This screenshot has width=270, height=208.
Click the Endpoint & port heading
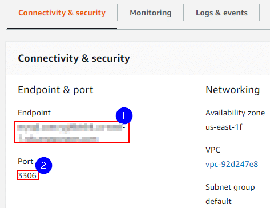(55, 90)
